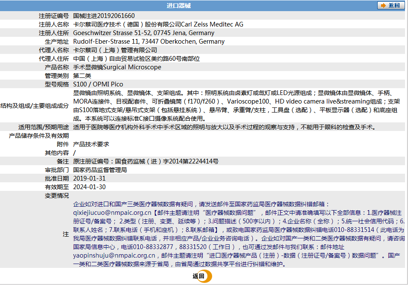
Task: Click product name 手术显微镜Surgical Microscope
Action: pos(117,67)
